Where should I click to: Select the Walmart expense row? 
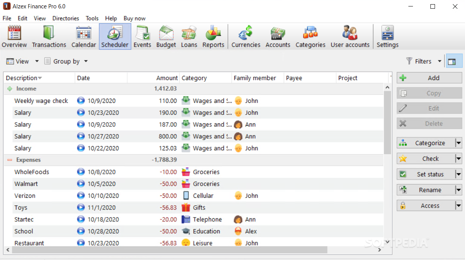coord(194,184)
